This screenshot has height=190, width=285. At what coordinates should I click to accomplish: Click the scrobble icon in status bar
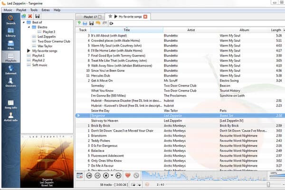click(x=147, y=185)
